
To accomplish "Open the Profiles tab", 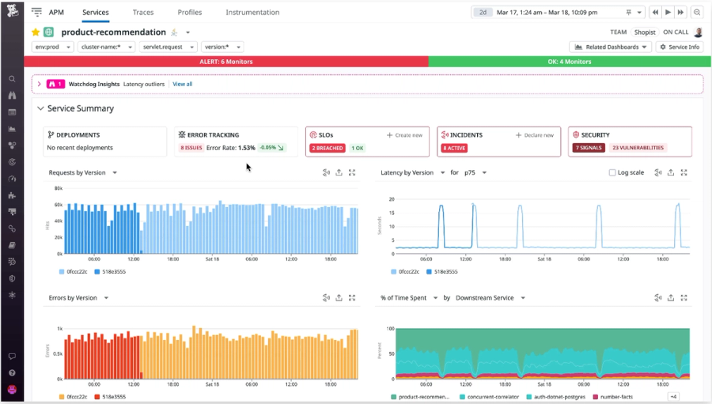I will tap(190, 13).
